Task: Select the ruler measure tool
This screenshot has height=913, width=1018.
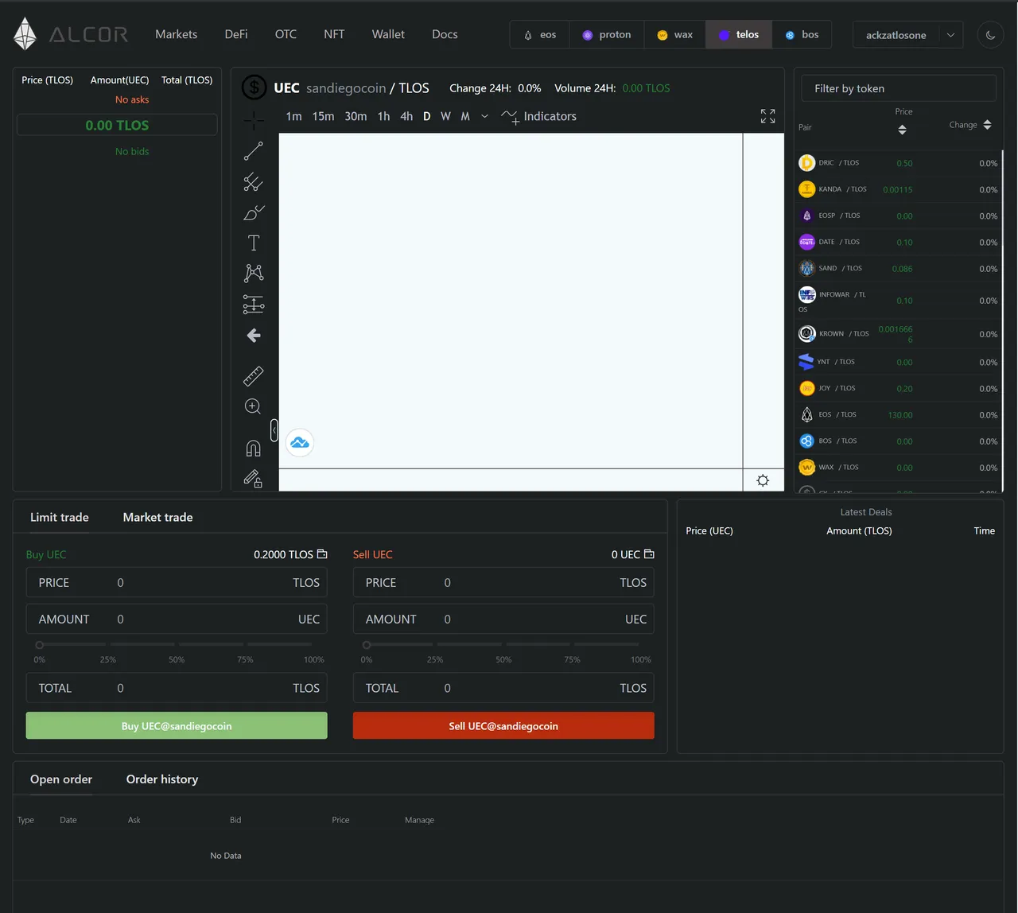Action: pos(254,376)
